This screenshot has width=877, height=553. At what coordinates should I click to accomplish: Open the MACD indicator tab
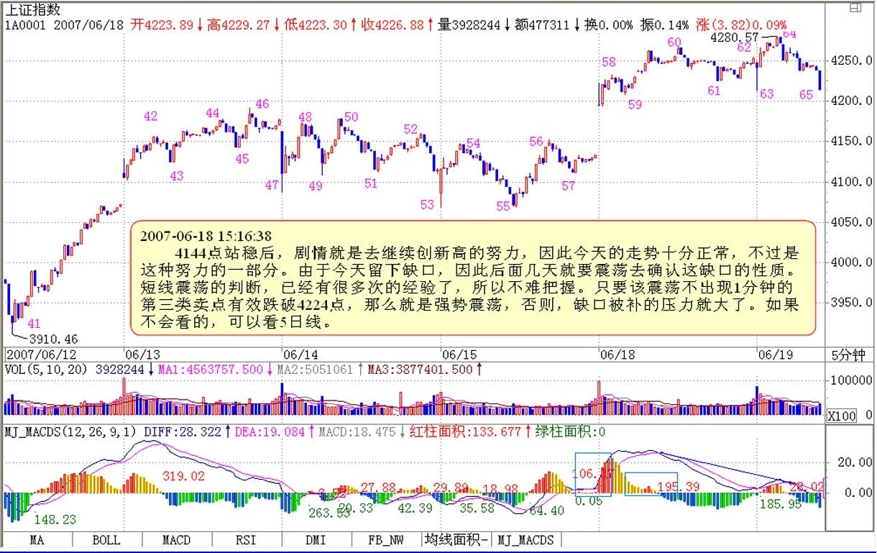tap(176, 539)
